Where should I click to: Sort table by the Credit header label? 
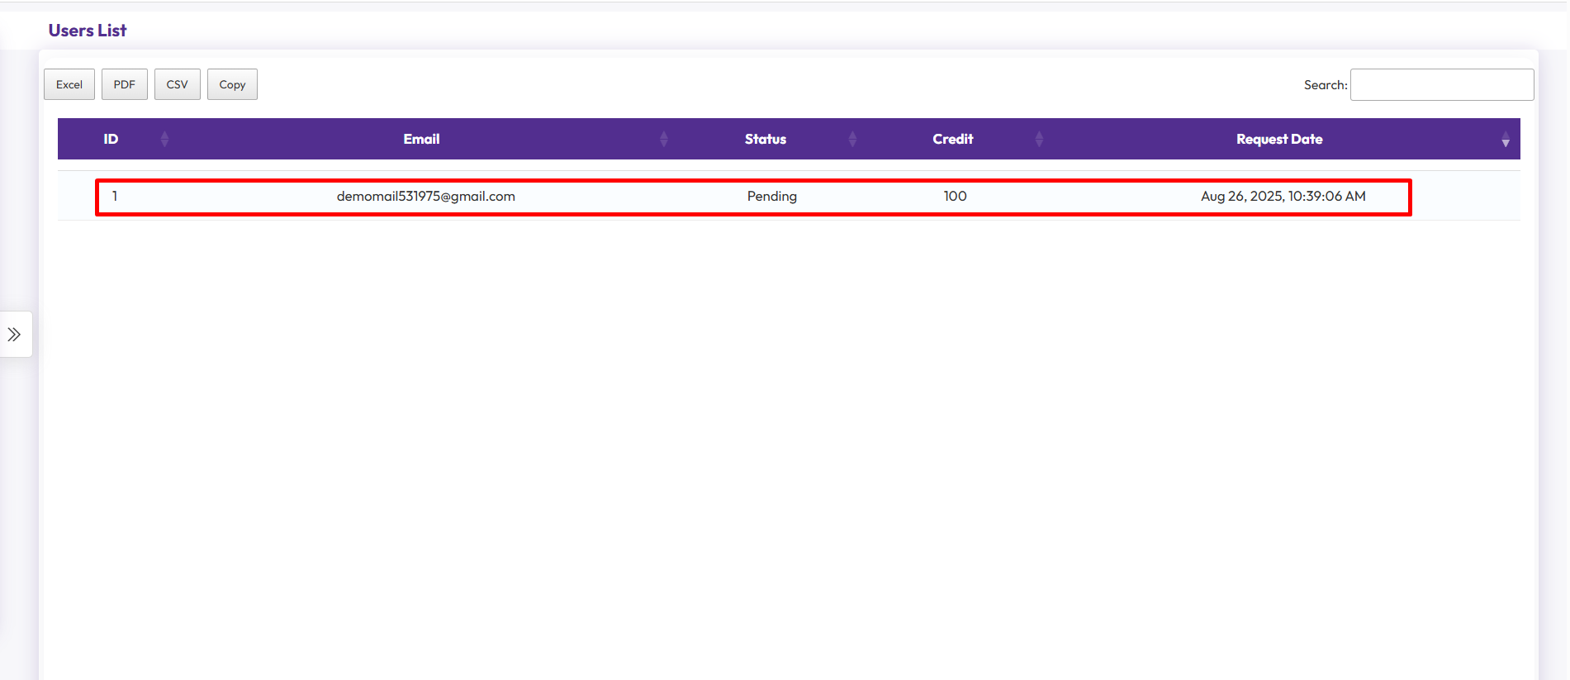coord(952,139)
